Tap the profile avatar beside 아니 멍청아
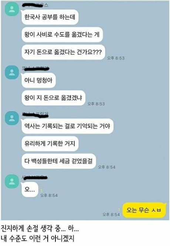 point(12,73)
